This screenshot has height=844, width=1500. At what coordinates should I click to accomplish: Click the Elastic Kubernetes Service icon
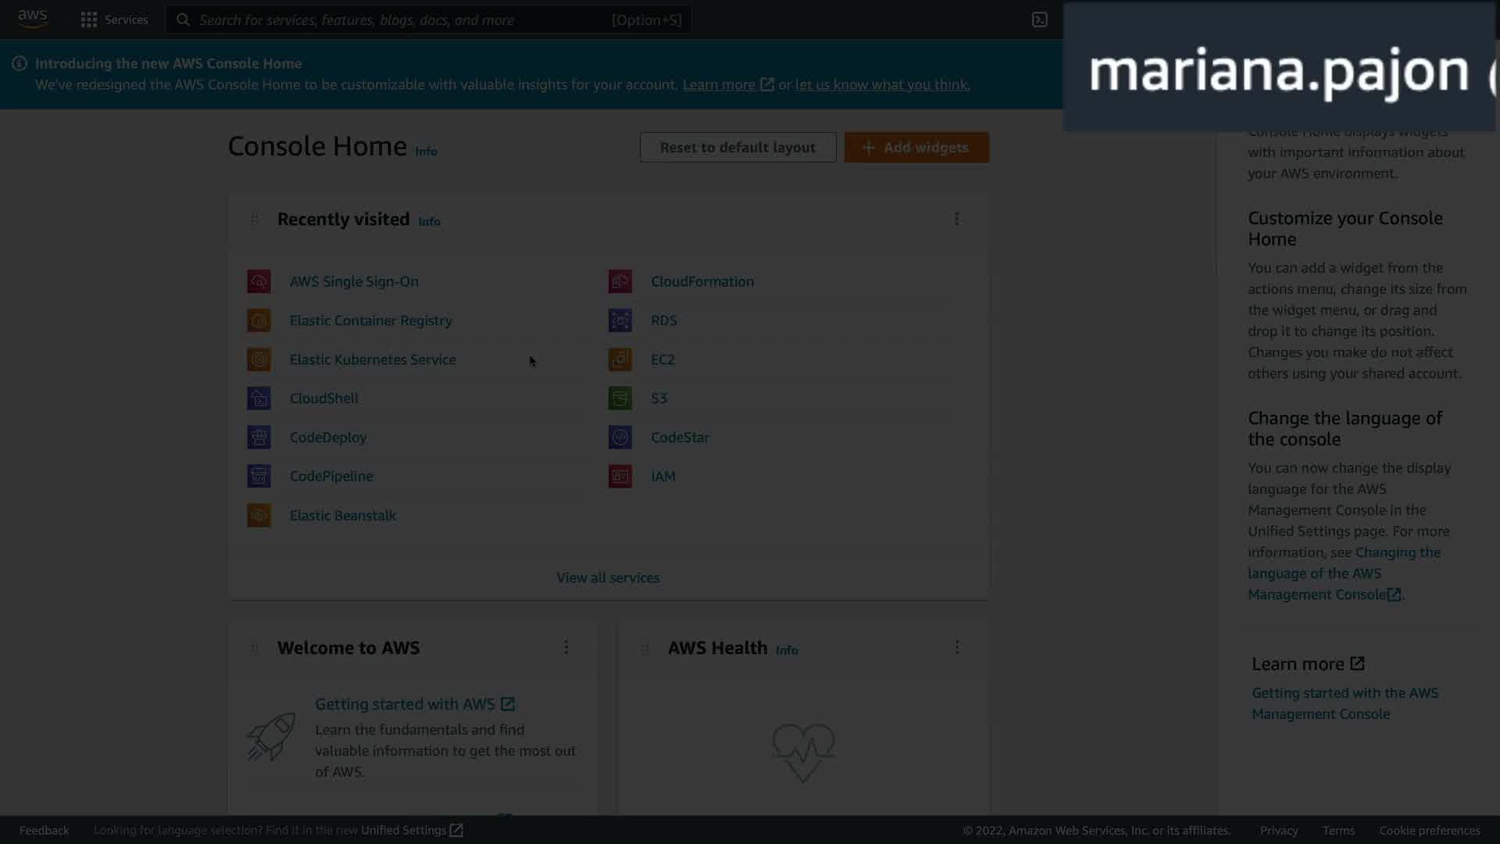point(259,359)
